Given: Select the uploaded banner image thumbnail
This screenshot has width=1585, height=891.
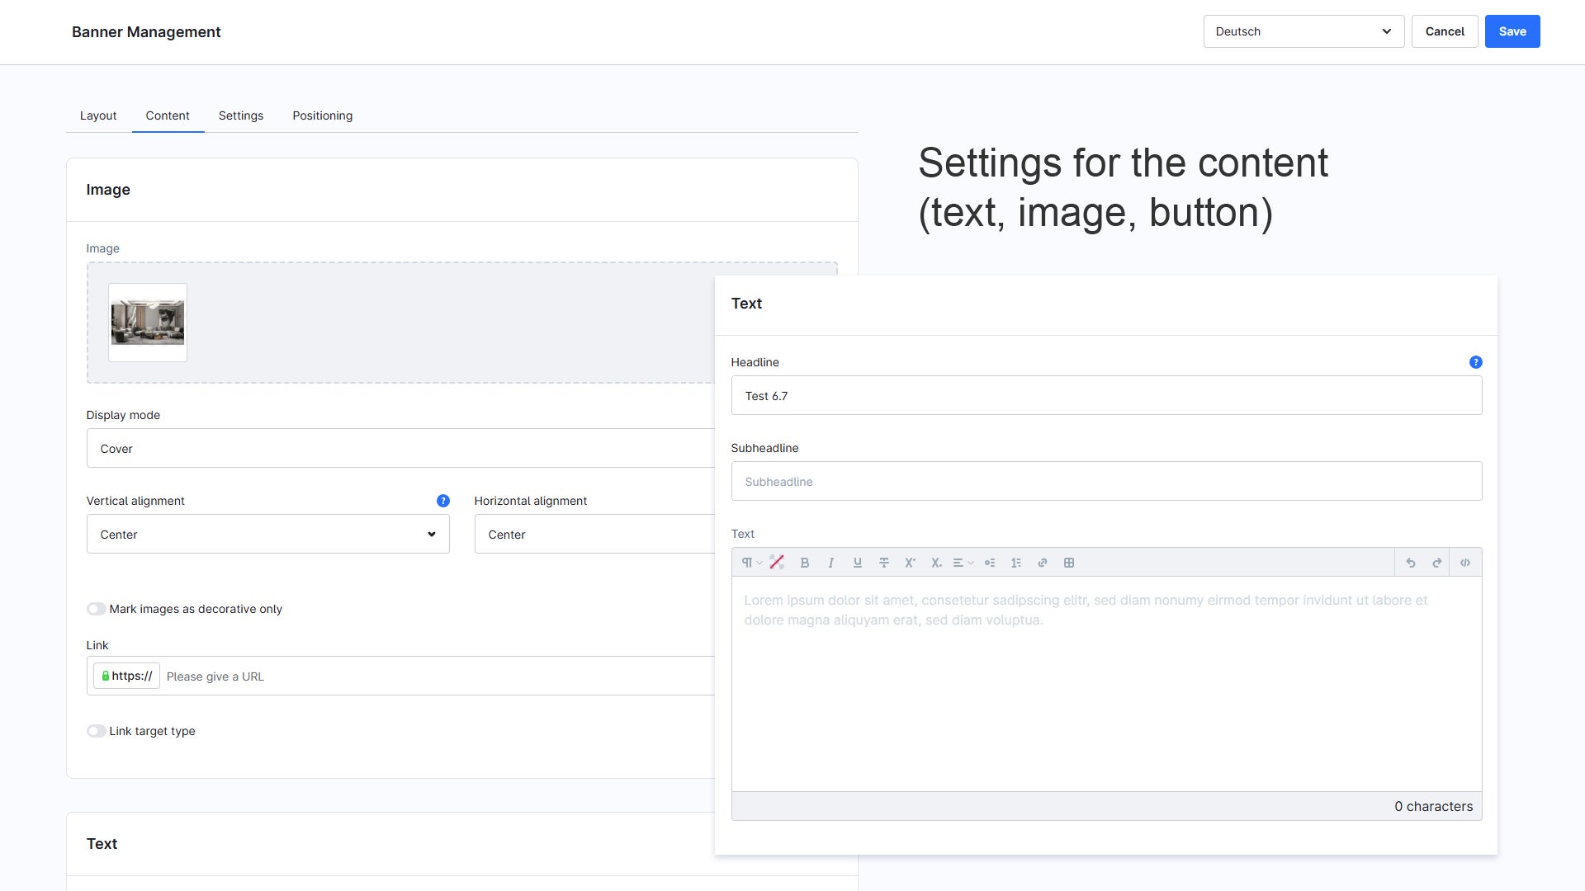Looking at the screenshot, I should (148, 323).
